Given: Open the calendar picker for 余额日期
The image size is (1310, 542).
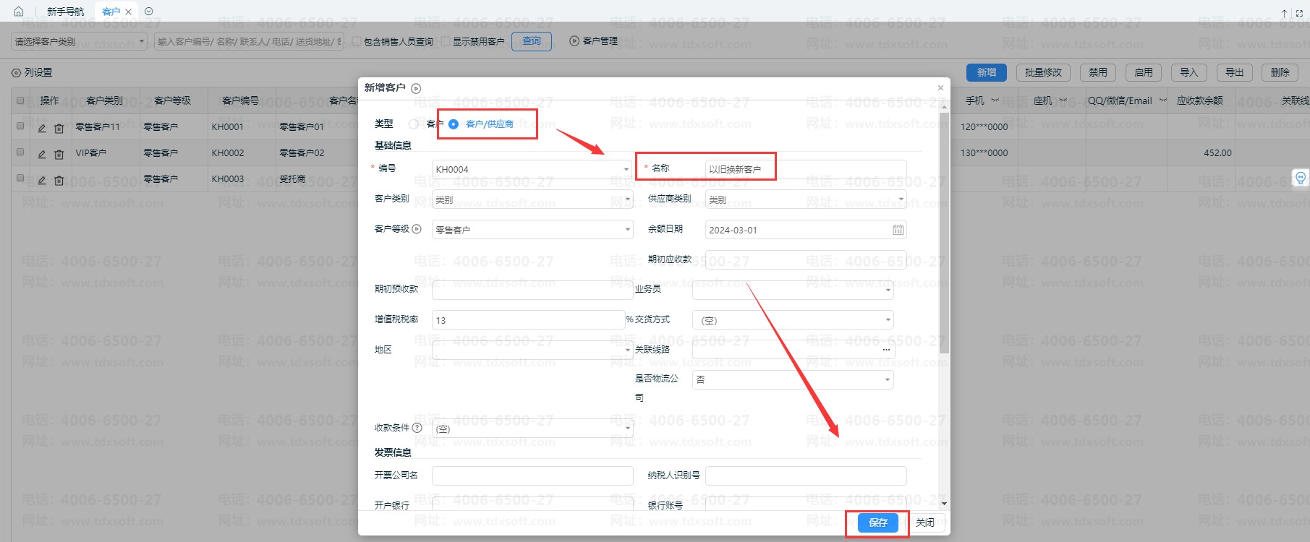Looking at the screenshot, I should [x=898, y=230].
